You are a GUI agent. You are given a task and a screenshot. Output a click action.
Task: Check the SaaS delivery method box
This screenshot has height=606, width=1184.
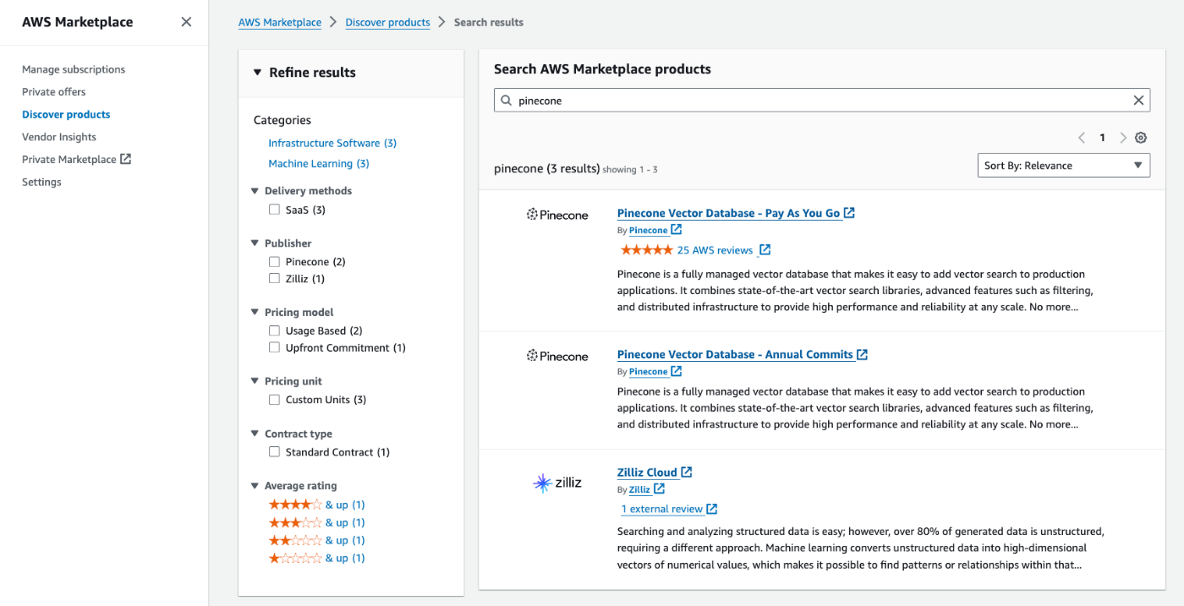click(x=274, y=210)
